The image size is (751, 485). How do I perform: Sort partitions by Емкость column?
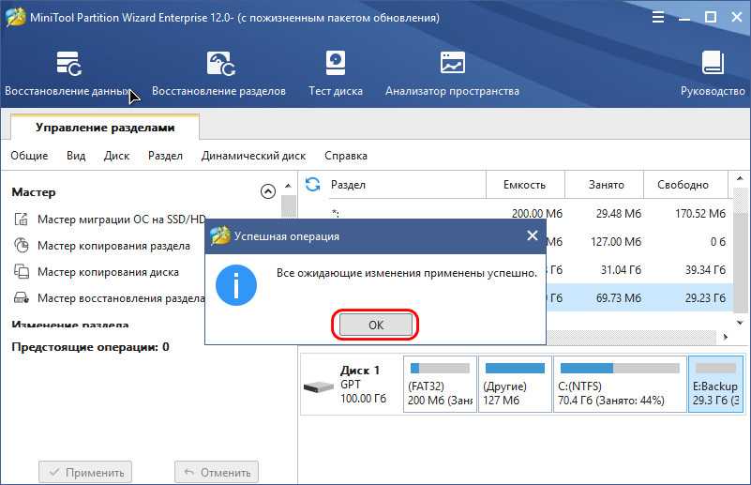524,185
